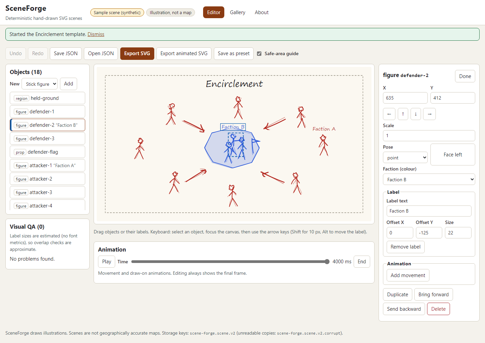This screenshot has width=485, height=343.
Task: Nudge object up with the up arrow button
Action: [403, 114]
